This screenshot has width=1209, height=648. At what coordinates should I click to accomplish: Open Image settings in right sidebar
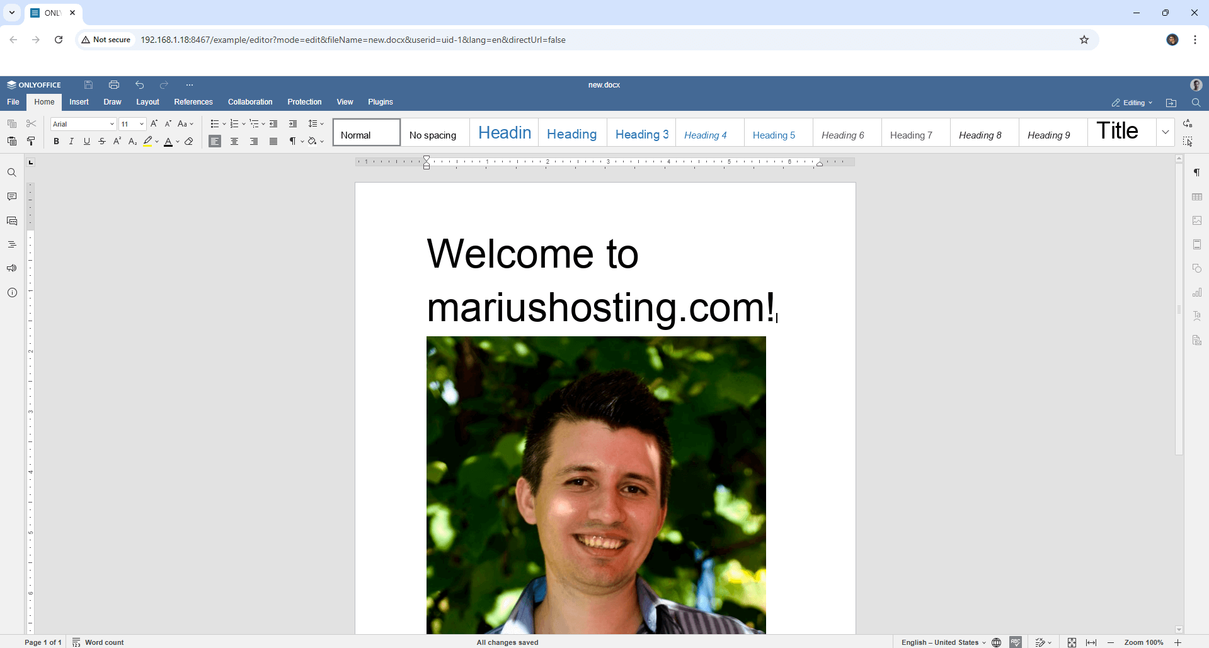click(1197, 220)
